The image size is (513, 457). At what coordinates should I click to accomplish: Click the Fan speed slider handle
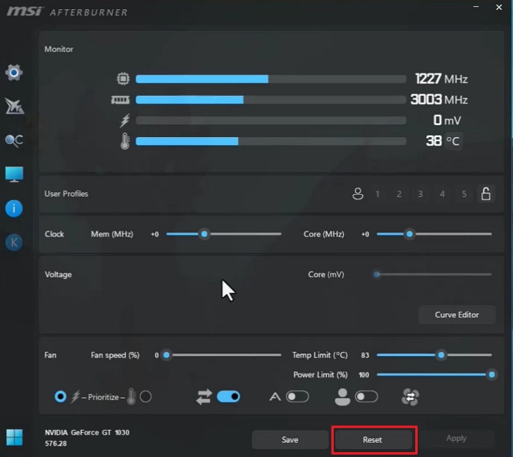click(166, 355)
